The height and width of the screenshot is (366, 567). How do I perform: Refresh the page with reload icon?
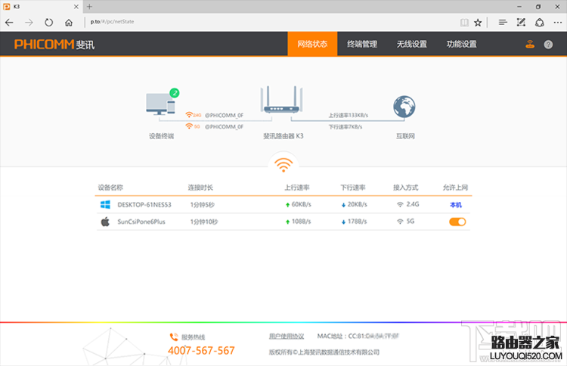point(48,23)
